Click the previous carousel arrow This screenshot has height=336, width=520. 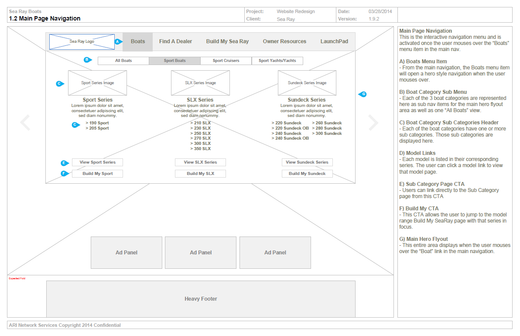[25, 123]
